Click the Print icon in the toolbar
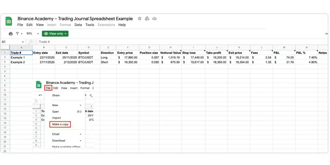 coord(11,34)
